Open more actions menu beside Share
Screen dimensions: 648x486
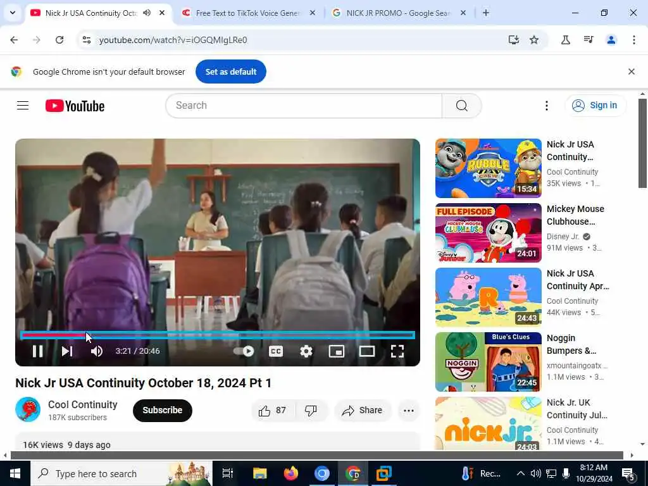coord(408,410)
